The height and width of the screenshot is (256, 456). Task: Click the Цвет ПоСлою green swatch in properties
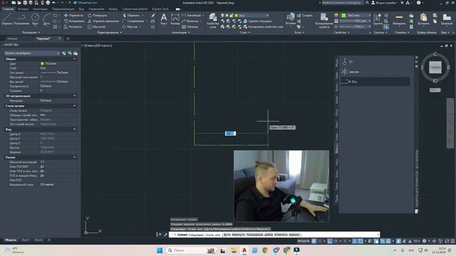tap(42, 63)
